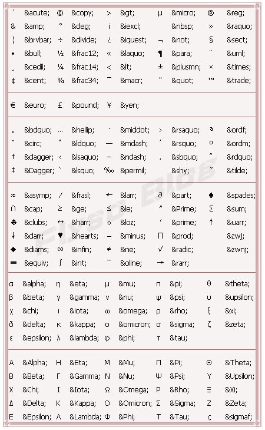This screenshot has height=430, width=265.
Task: Select the &epsilon; entity code
Action: (x=37, y=338)
